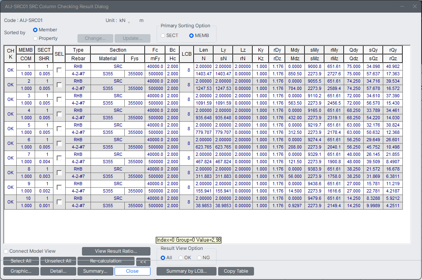Click the Len column header
422x280 pixels.
(203, 50)
